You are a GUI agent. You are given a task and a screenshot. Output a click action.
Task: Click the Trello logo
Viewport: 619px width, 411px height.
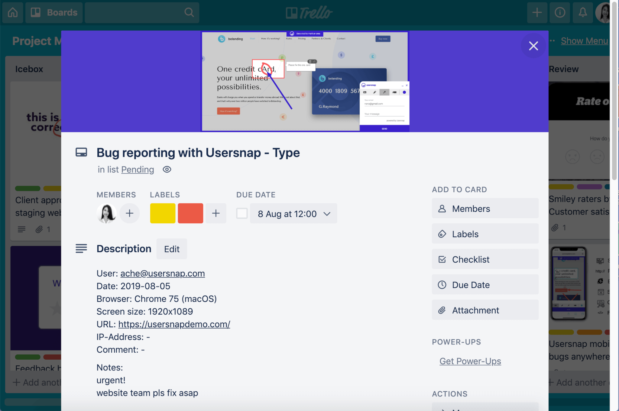pos(309,12)
